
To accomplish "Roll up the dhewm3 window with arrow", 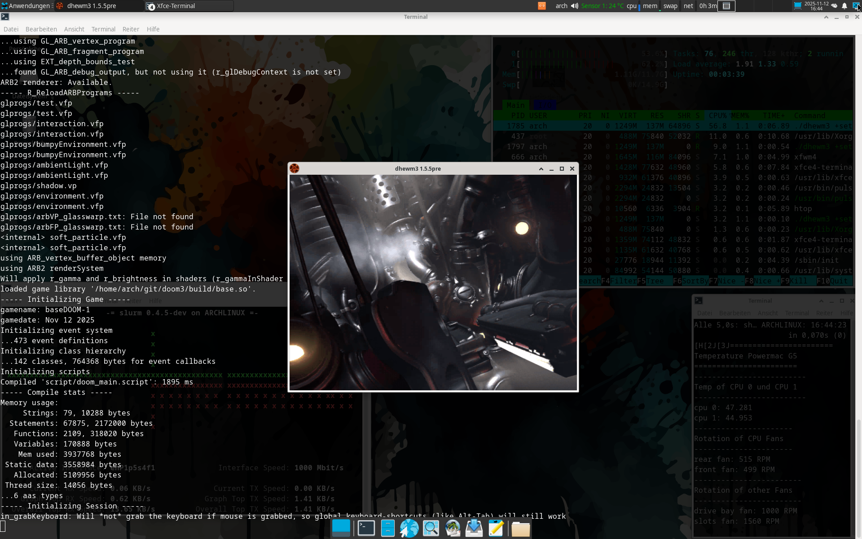I will (x=541, y=169).
